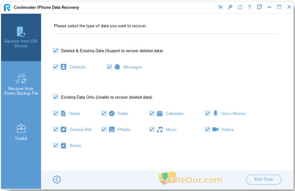Open the Toolkit section
This screenshot has height=191, width=295.
(21, 132)
